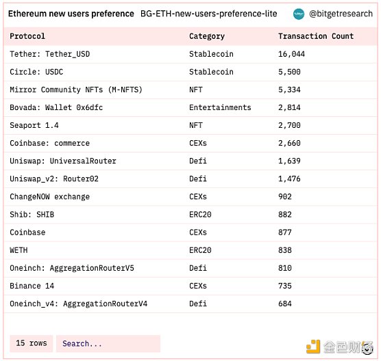Click the orange watermark logo at bottom-right
The height and width of the screenshot is (361, 381).
click(x=313, y=347)
